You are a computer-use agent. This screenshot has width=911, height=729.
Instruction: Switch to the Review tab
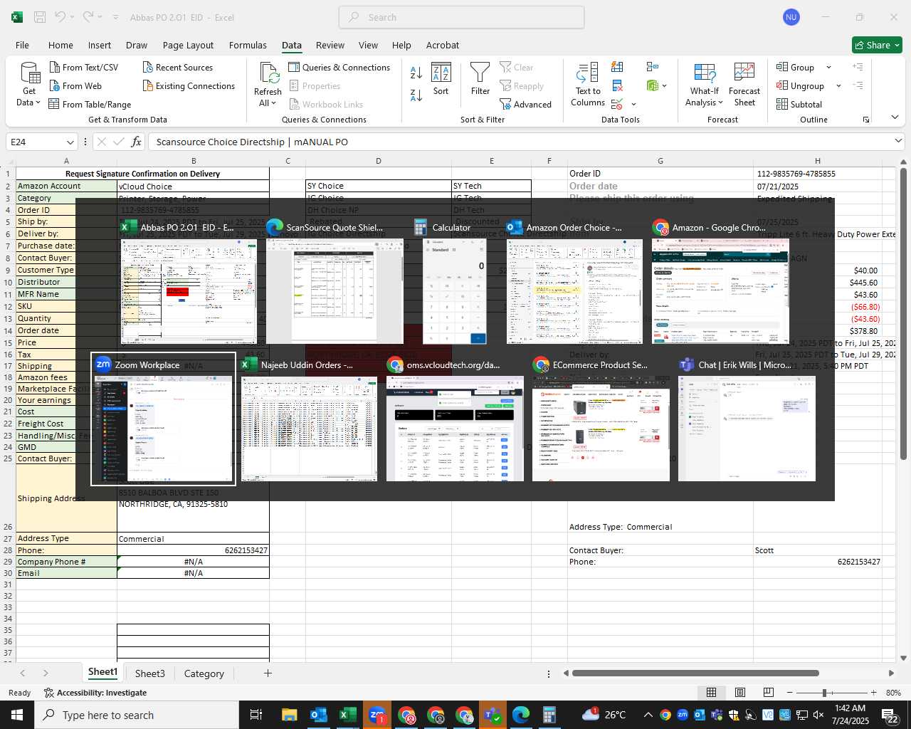coord(330,45)
